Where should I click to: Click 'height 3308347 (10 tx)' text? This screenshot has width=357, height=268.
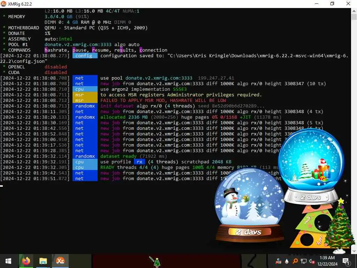click(x=295, y=84)
